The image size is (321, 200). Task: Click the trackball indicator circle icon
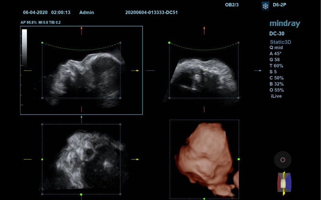[x=283, y=160]
